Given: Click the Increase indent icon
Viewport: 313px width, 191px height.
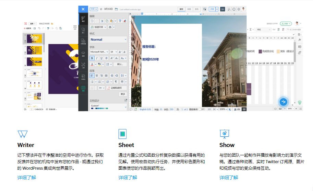Looking at the screenshot, I should point(112,76).
